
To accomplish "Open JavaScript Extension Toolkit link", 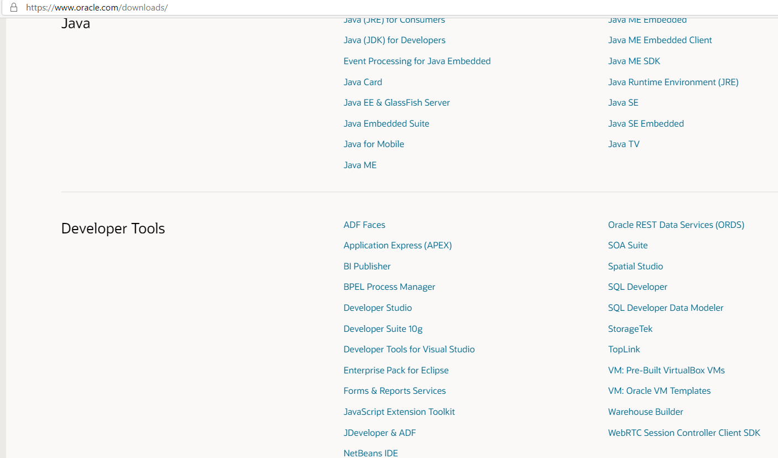I will point(399,412).
